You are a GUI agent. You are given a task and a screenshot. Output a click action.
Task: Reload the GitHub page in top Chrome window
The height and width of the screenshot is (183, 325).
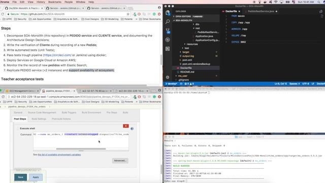coord(3,14)
